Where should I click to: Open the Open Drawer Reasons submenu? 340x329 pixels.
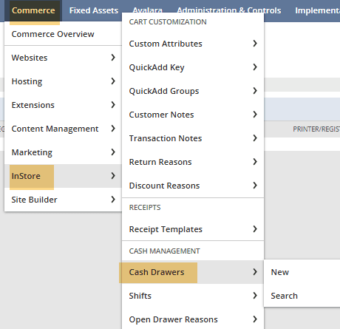point(193,319)
